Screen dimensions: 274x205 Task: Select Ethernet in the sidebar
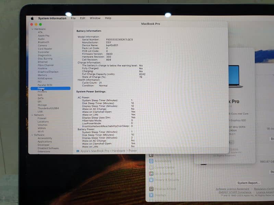(x=42, y=62)
